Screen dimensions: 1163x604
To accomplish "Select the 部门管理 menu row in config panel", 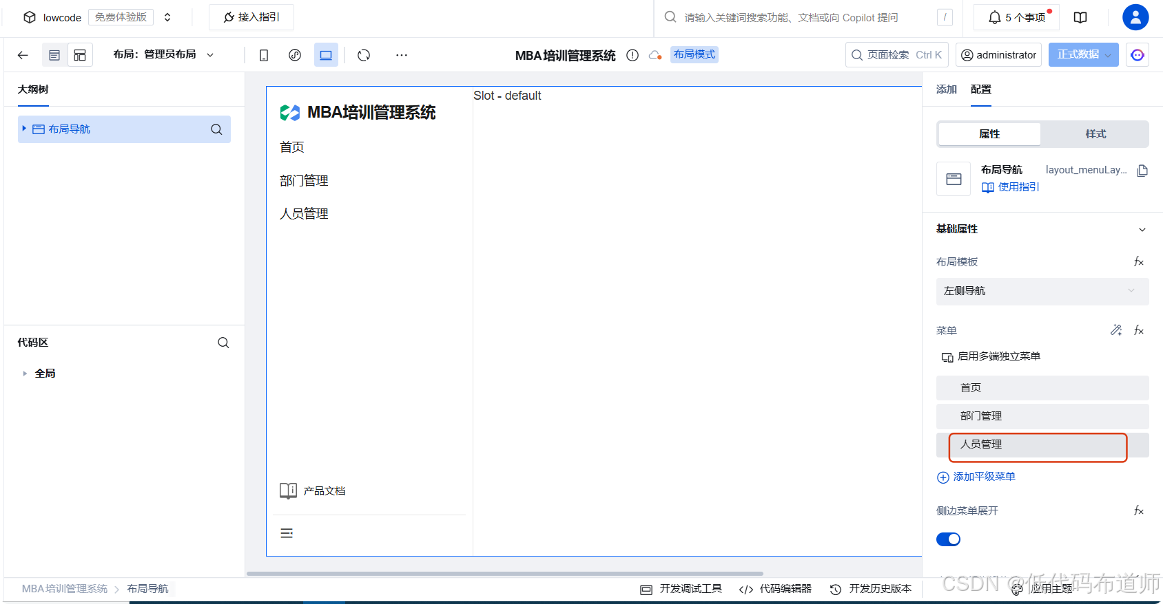I will pos(1042,416).
